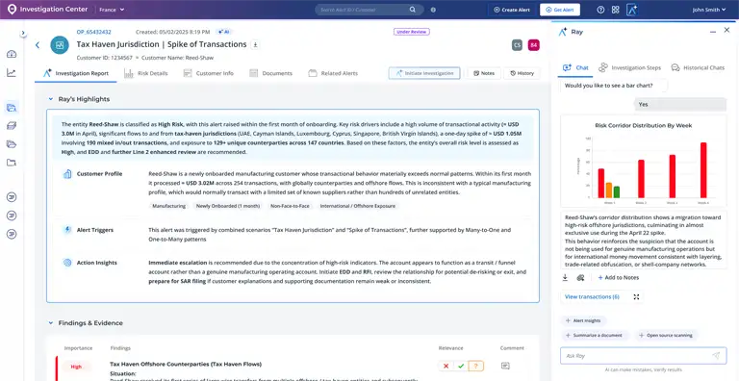Image resolution: width=739 pixels, height=381 pixels.
Task: Select the Chat tab in Ray panel
Action: point(575,68)
